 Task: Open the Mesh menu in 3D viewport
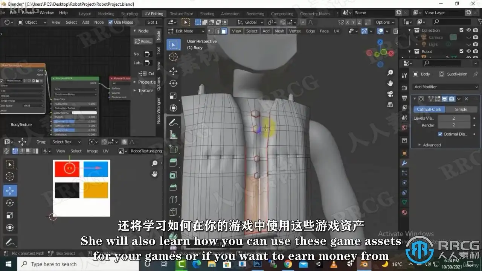click(279, 31)
